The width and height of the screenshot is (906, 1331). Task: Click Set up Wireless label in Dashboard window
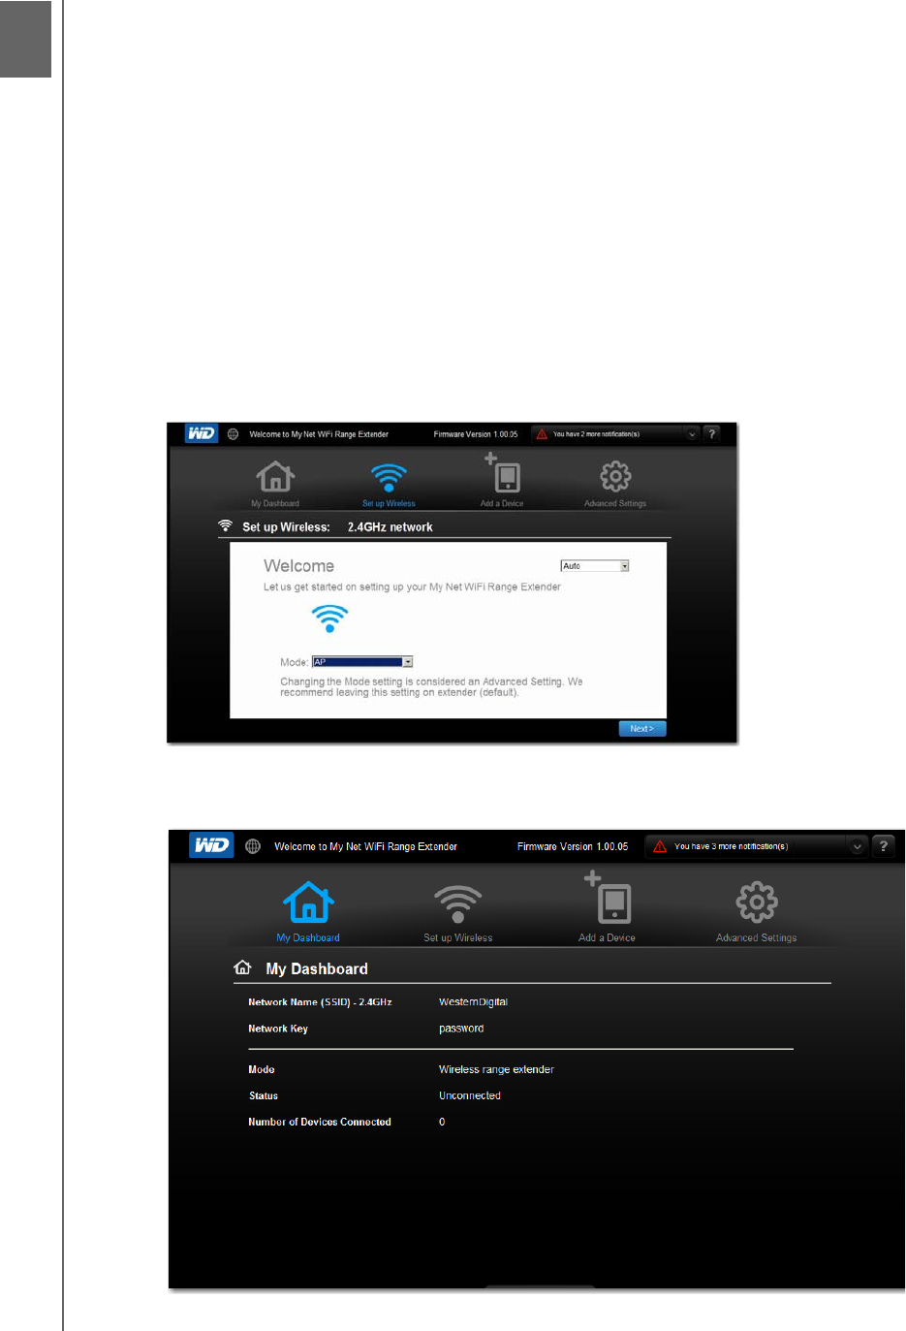(458, 938)
